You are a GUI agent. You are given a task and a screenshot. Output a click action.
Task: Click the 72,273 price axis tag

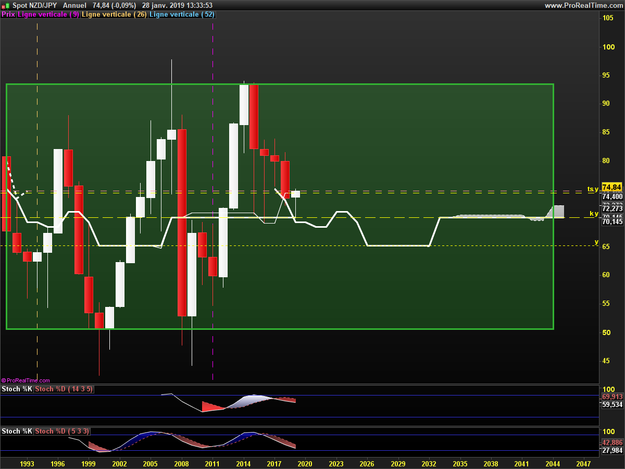612,208
